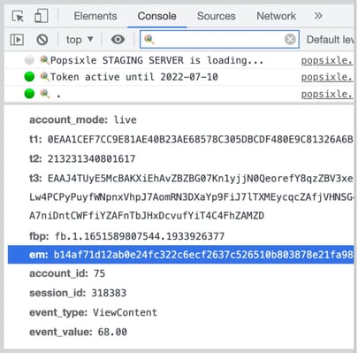Open the top context dropdown
The width and height of the screenshot is (358, 353).
pos(80,39)
